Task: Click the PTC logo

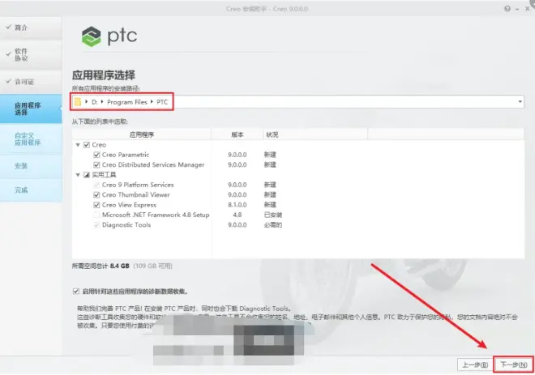Action: pyautogui.click(x=109, y=36)
